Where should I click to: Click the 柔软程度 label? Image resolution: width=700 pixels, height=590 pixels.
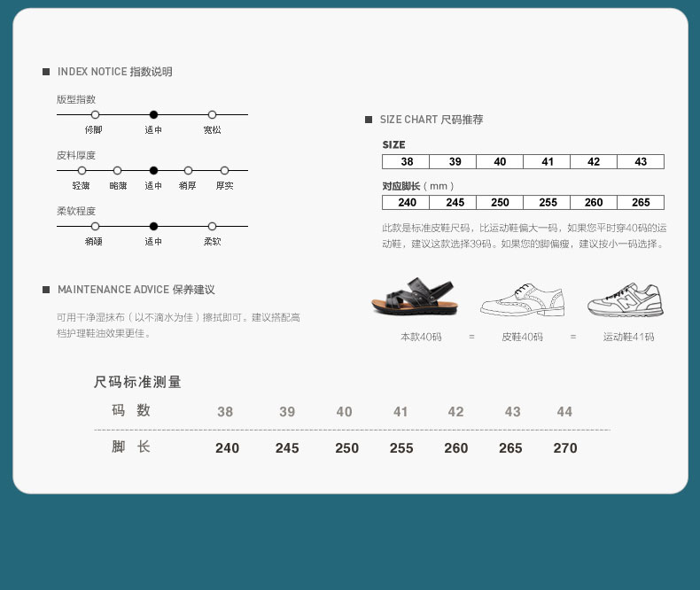[x=76, y=211]
